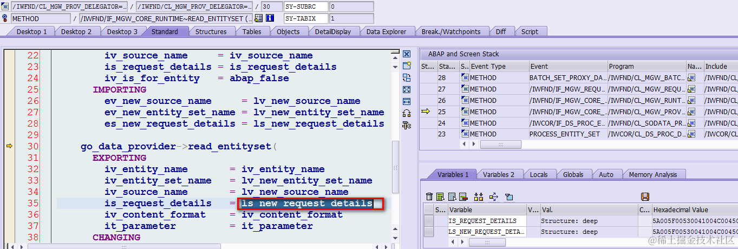Click the method icon in stack row 24

click(x=465, y=123)
